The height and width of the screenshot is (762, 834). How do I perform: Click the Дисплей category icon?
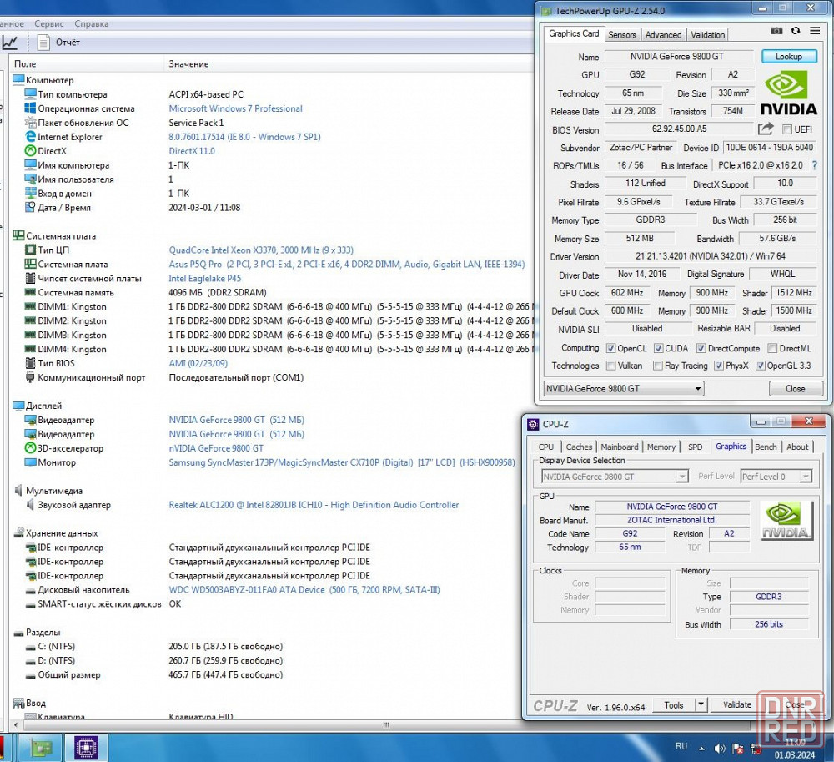pyautogui.click(x=18, y=406)
